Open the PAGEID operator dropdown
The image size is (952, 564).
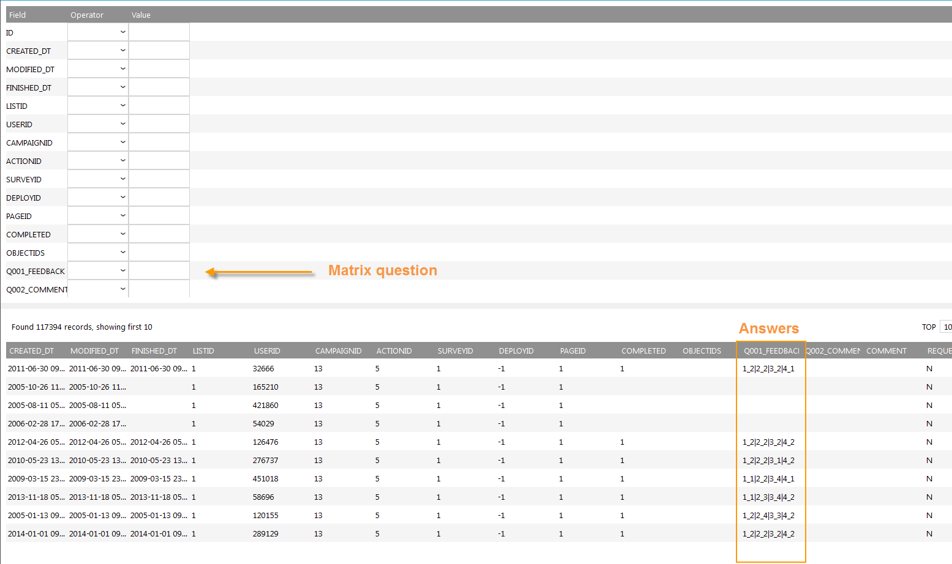[98, 216]
